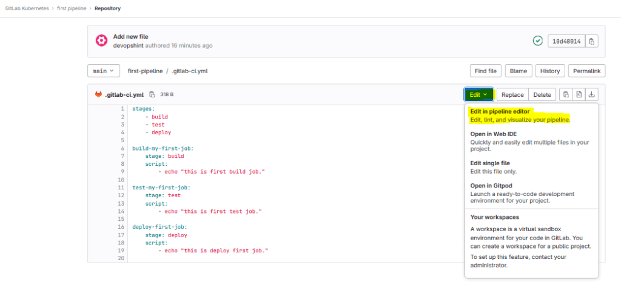621x294 pixels.
Task: View file History
Action: (x=549, y=71)
